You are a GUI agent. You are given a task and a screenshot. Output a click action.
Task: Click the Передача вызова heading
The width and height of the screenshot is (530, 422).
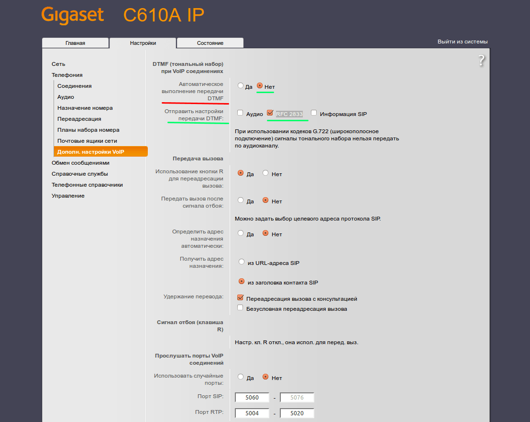198,158
